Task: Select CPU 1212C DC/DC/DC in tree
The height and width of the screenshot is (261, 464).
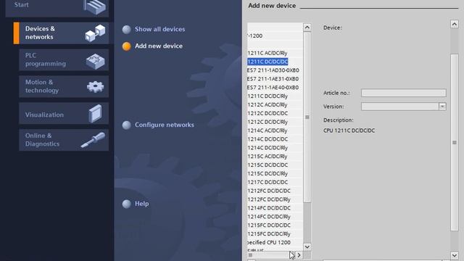Action: [x=268, y=113]
